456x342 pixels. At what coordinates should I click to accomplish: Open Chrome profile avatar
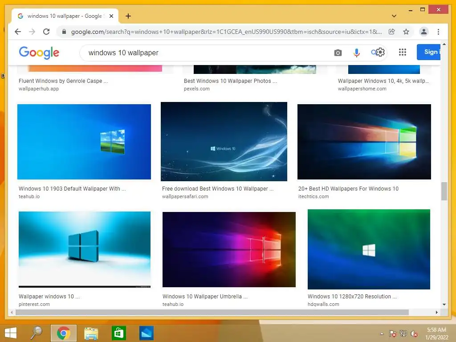(x=424, y=32)
